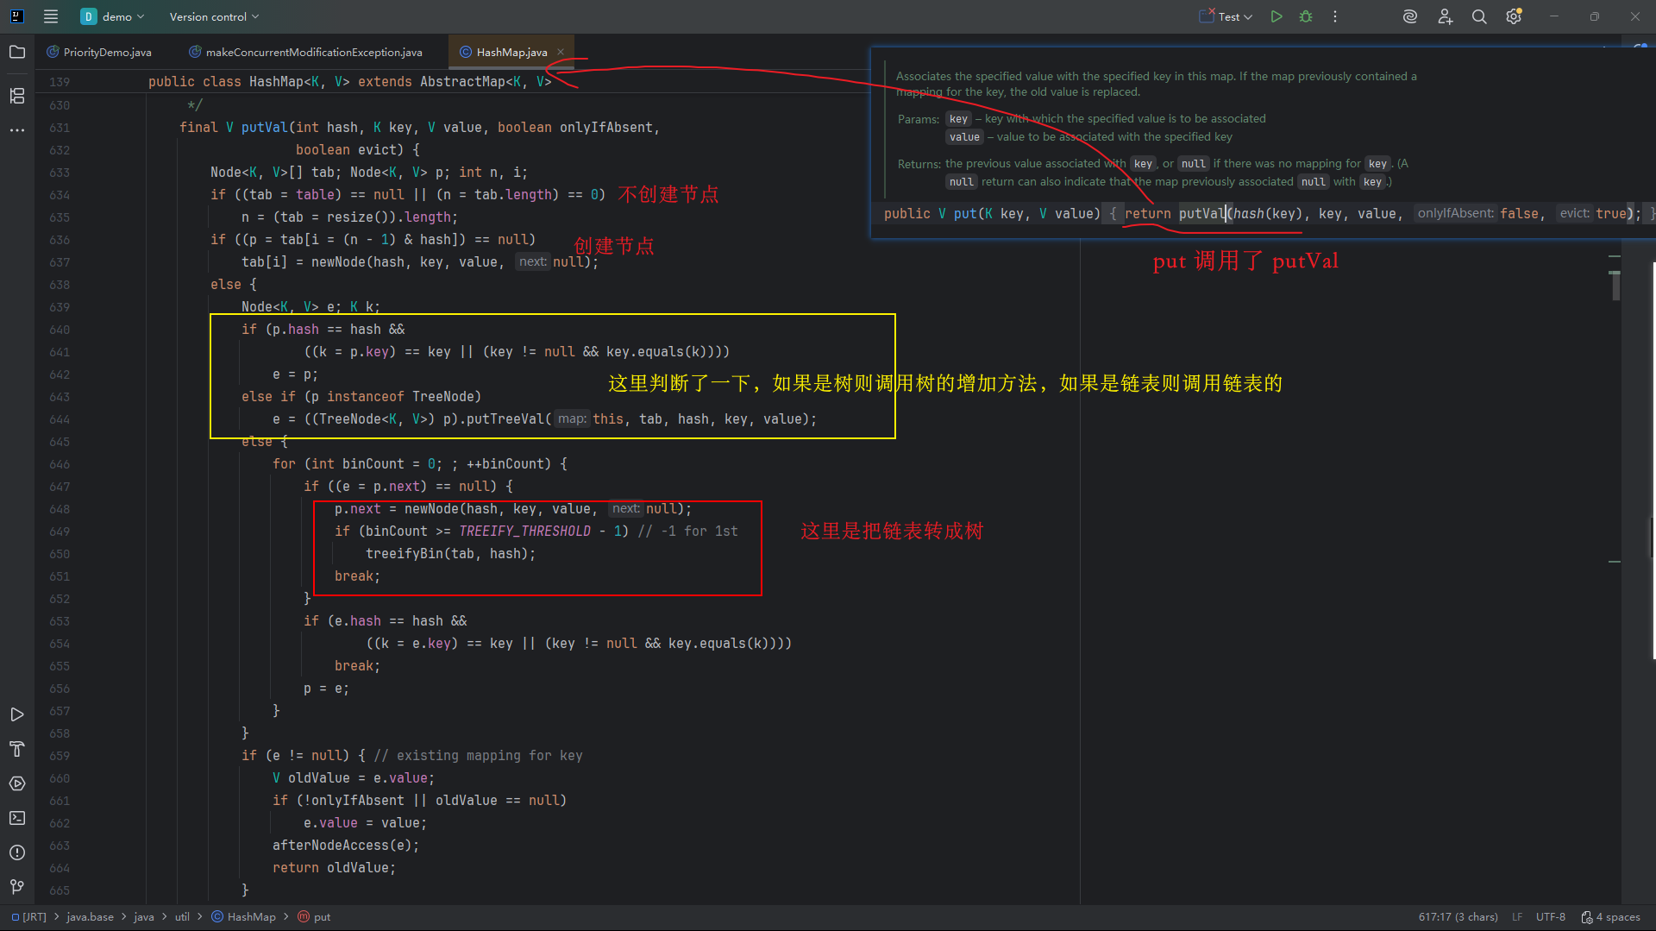The image size is (1656, 931).
Task: Click TREEIFY_THRESHOLD constant on line 649
Action: (x=524, y=532)
